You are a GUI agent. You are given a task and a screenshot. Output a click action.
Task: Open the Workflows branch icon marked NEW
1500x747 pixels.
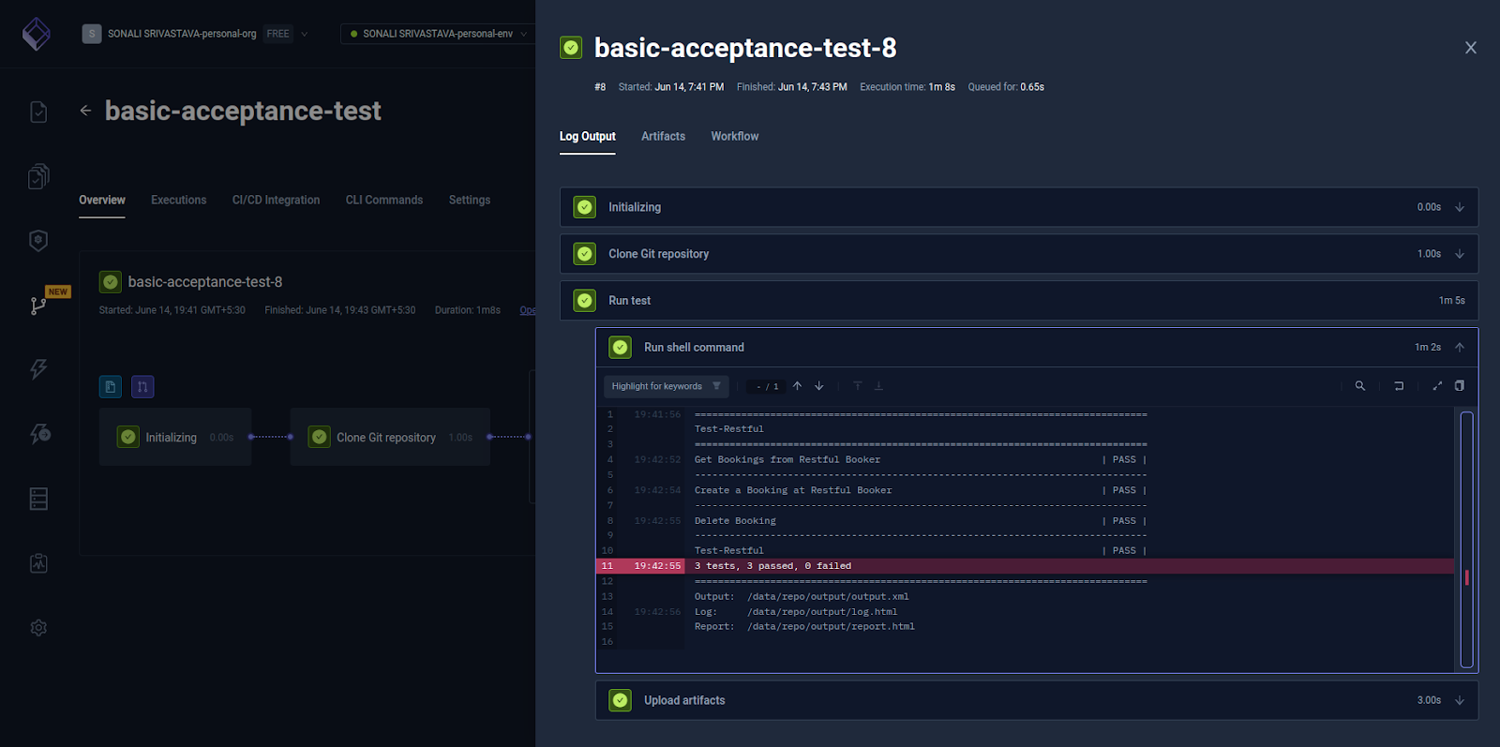38,306
